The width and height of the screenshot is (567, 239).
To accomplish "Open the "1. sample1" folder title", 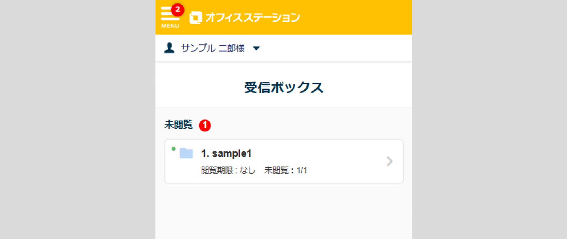I will pos(226,153).
